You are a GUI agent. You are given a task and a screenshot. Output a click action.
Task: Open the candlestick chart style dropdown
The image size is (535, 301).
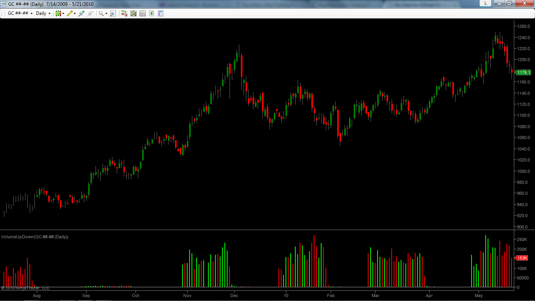pos(60,13)
